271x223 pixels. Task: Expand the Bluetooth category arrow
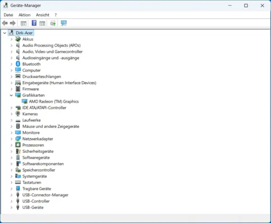pyautogui.click(x=11, y=64)
